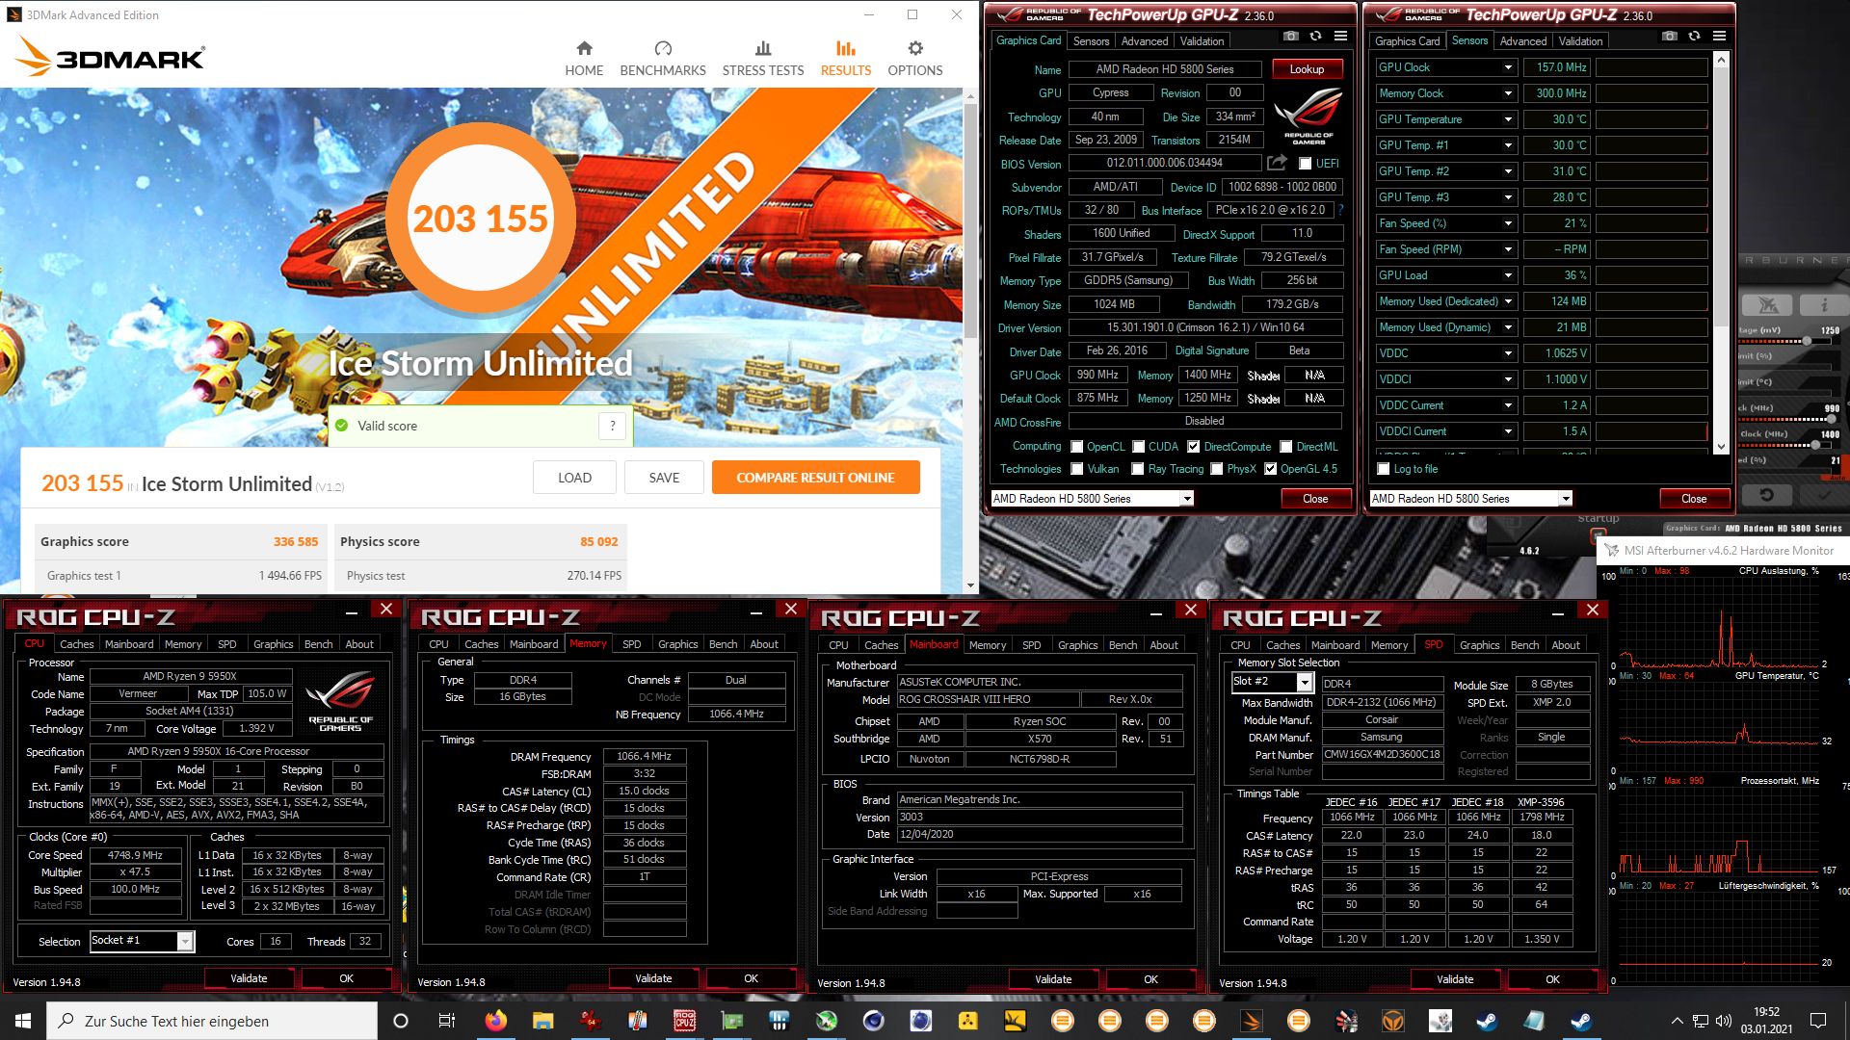
Task: Adjust Afterburner core clock slider at 990
Action: coord(1832,420)
